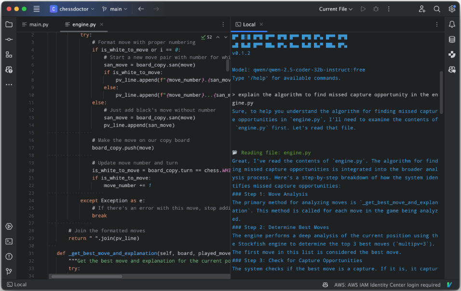Viewport: 461px width, 291px height.
Task: Open the Python packages icon in right sidebar
Action: click(x=452, y=54)
